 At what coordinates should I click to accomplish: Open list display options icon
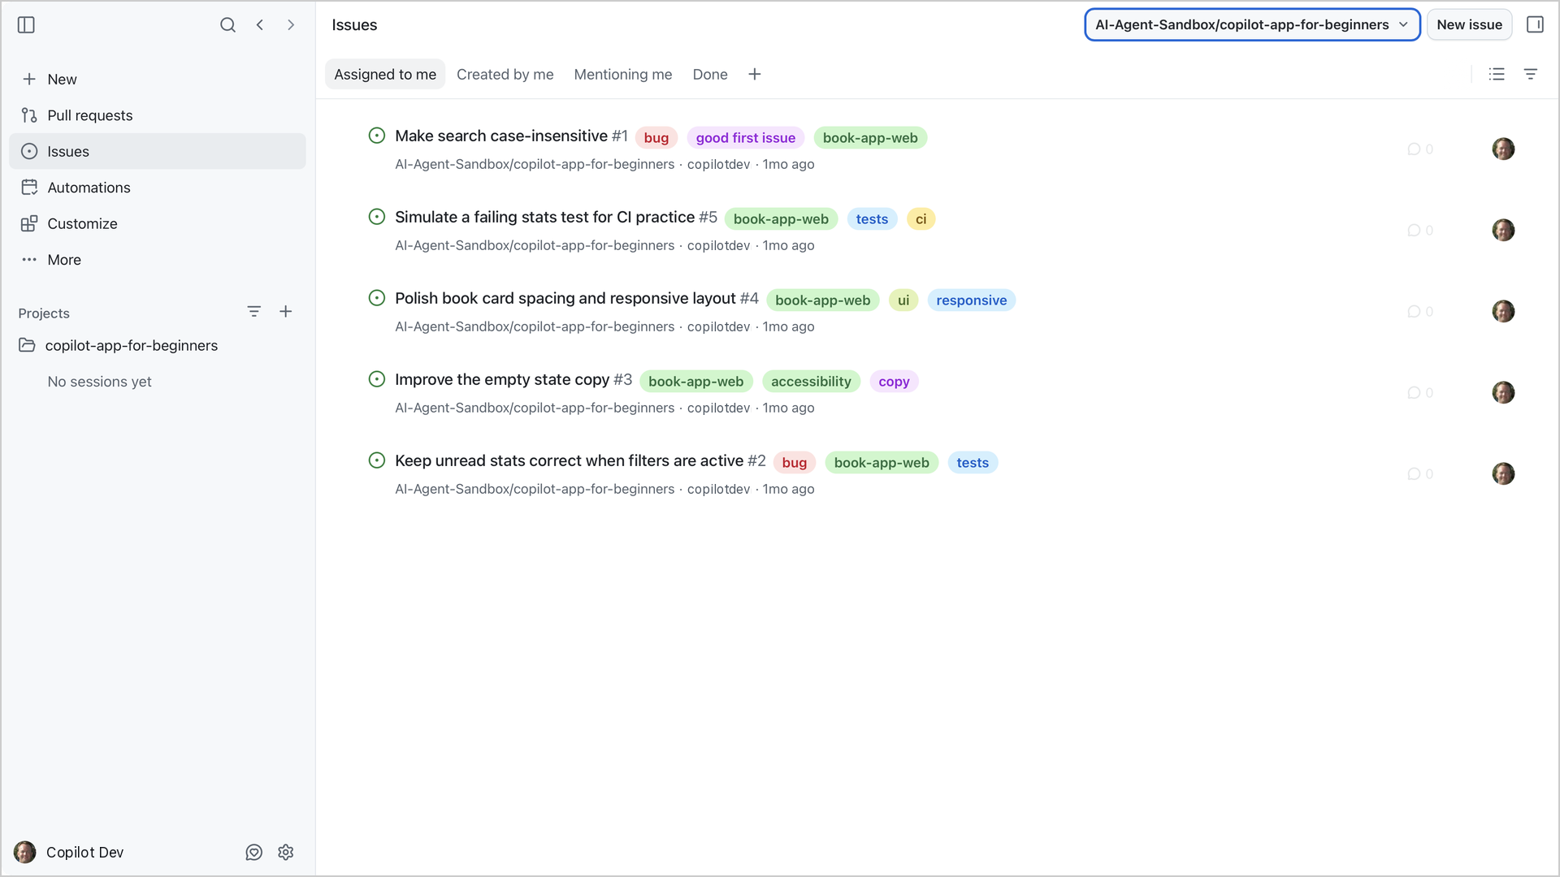[1497, 75]
